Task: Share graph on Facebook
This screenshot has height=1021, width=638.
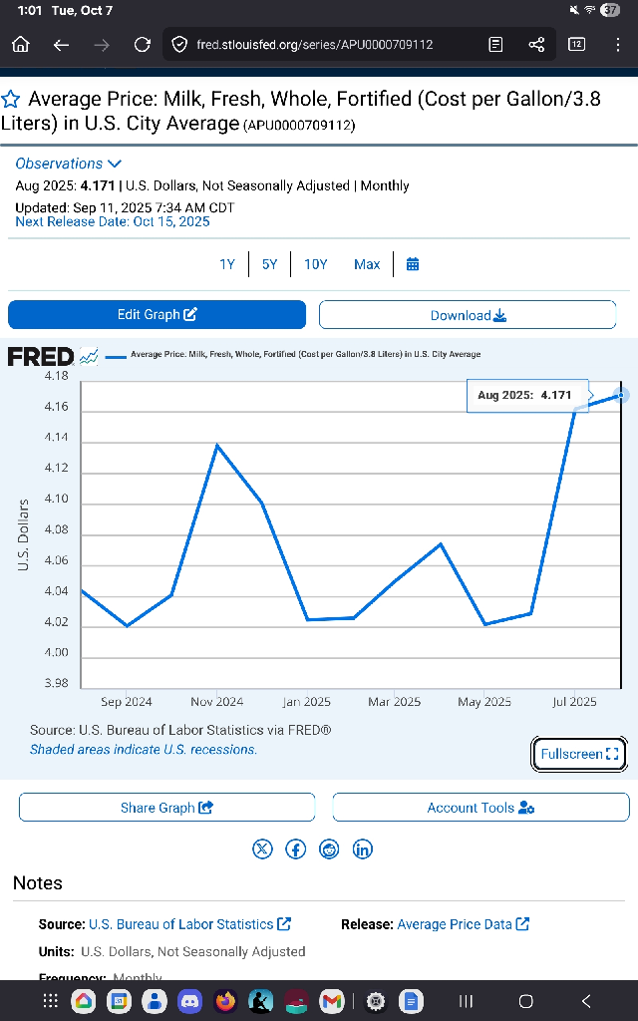Action: coord(296,849)
